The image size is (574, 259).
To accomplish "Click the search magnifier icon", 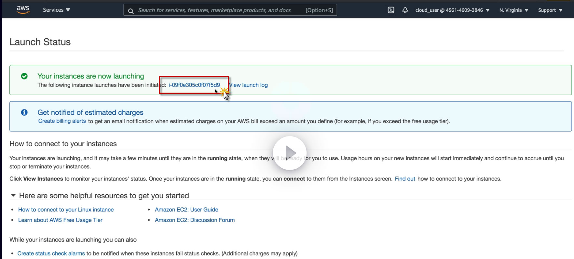I will pyautogui.click(x=131, y=11).
